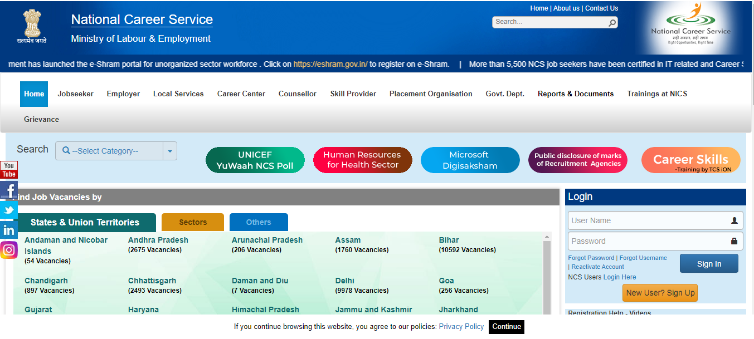Switch to the Sectors tab
The image size is (754, 339).
tap(193, 222)
